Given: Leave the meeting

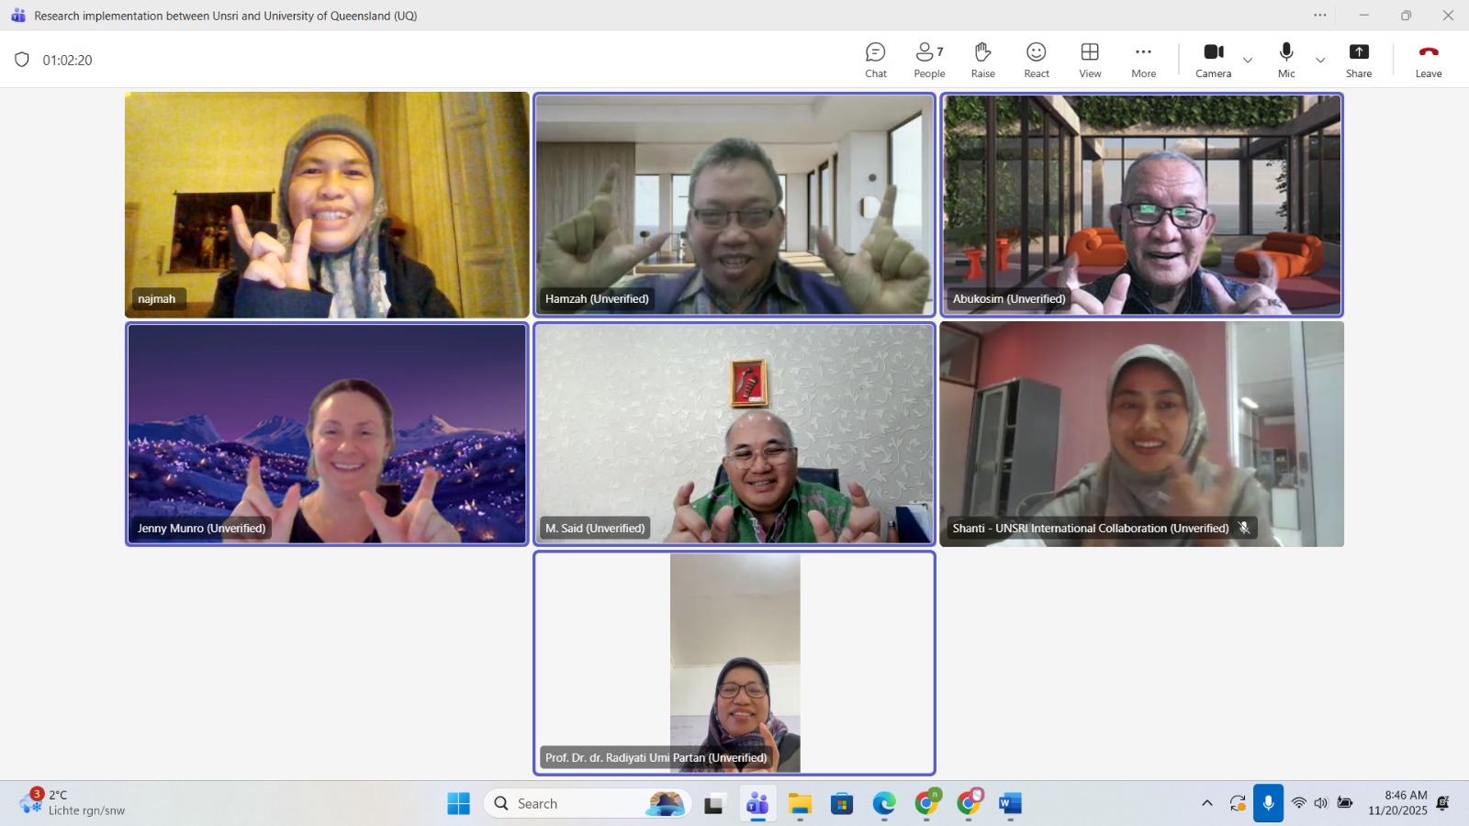Looking at the screenshot, I should [1428, 60].
